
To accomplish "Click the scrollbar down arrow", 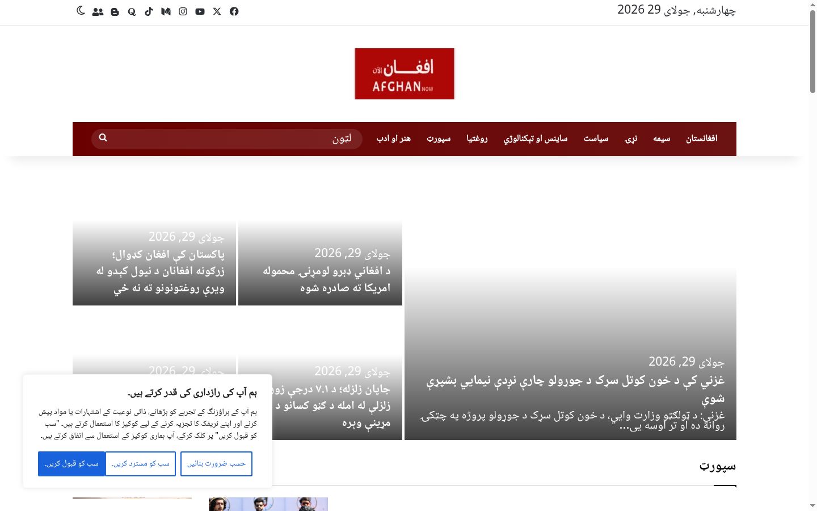I will click(x=812, y=505).
